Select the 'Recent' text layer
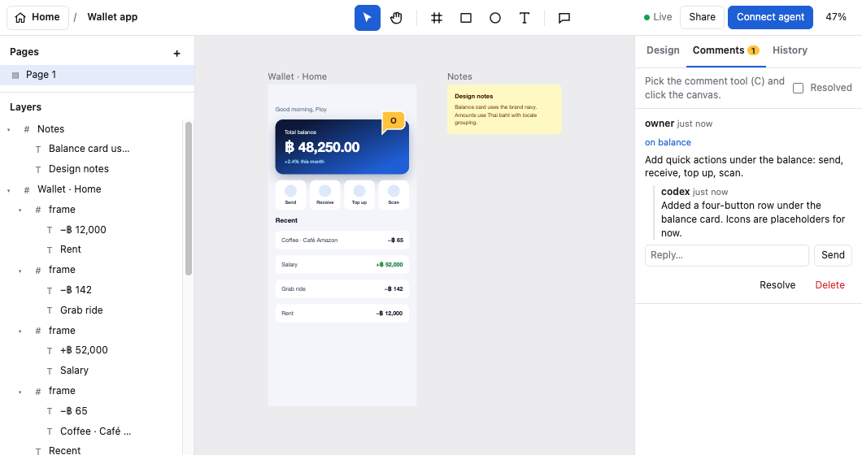862x455 pixels. click(64, 451)
